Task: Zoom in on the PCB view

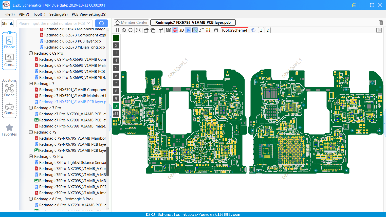Action: 124,30
